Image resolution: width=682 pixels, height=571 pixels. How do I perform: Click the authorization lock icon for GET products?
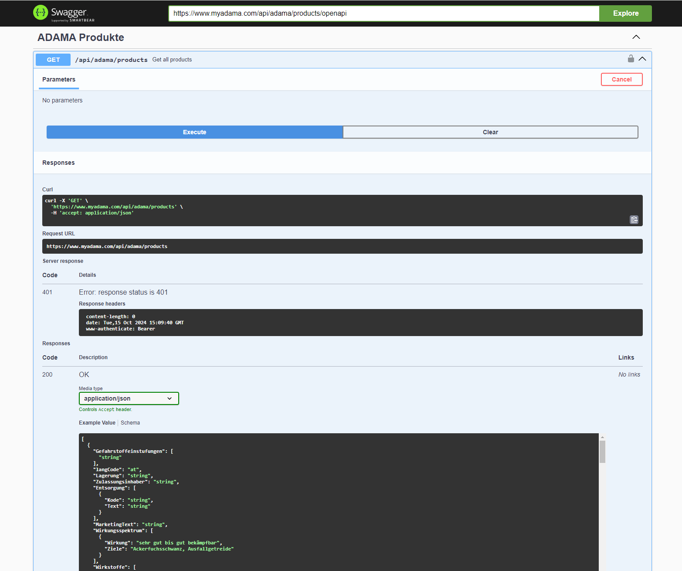631,58
